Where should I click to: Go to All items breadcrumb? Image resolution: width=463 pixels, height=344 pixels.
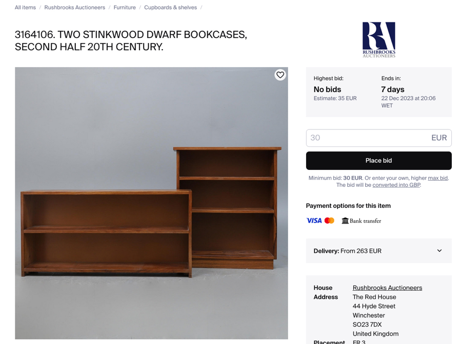point(26,7)
